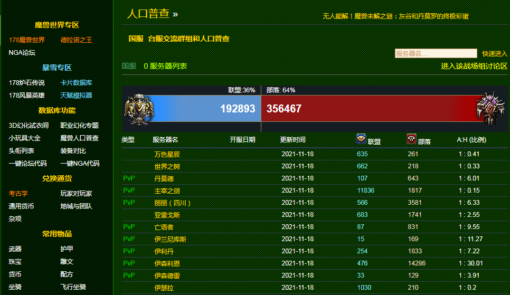Open 天赋模拟器 sidebar link
Viewport: 510px width, 295px height.
pos(76,96)
